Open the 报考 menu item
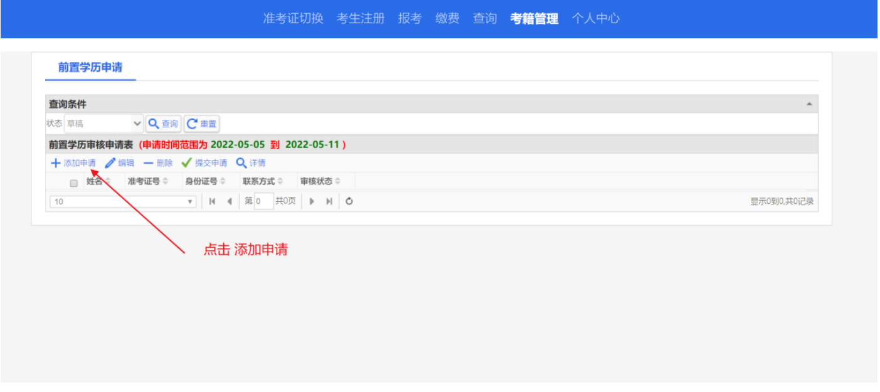 pos(410,19)
